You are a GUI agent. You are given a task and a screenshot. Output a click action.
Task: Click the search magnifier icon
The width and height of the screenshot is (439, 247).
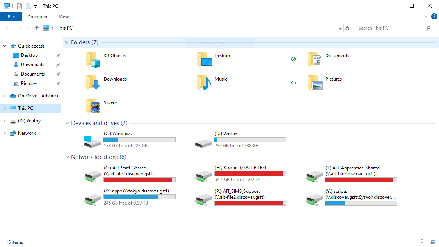click(x=428, y=28)
